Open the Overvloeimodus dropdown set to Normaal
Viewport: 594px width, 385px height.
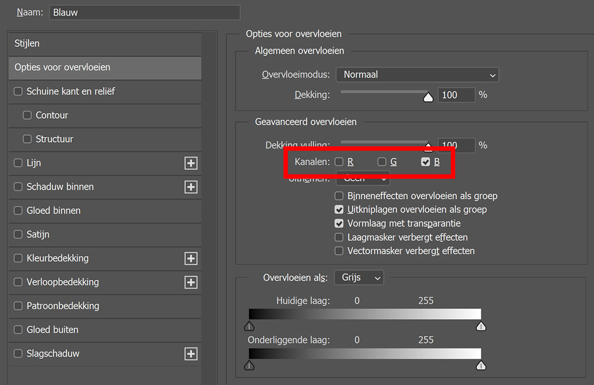coord(417,75)
